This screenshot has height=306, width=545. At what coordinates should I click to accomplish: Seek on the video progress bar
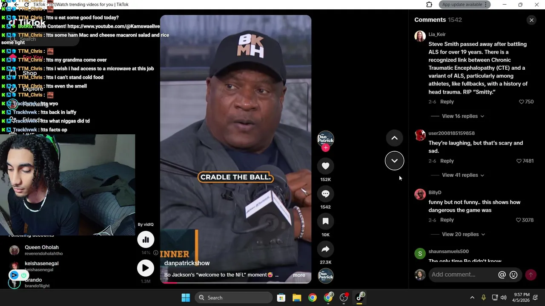click(x=235, y=283)
